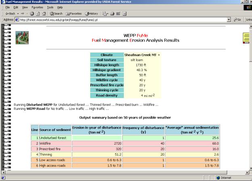Screen dimensions: 252x181
Task: Open the Help menu
Action: coord(60,7)
